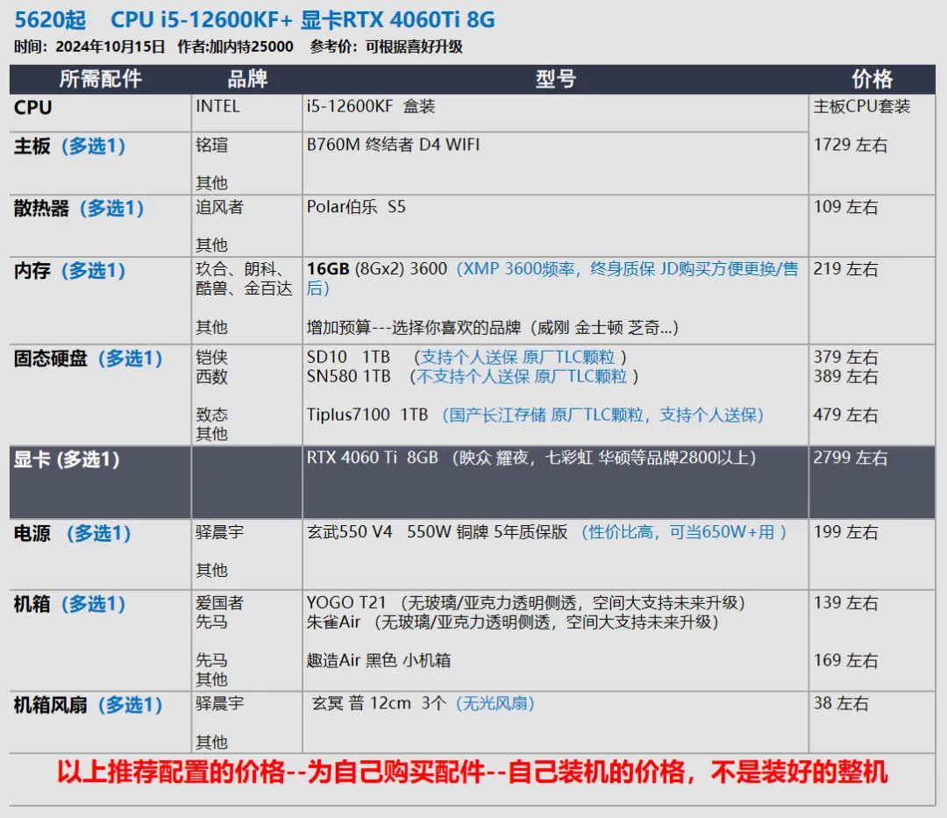Click the '朱雀Air' case model text
Viewport: 947px width, 818px height.
tap(333, 622)
